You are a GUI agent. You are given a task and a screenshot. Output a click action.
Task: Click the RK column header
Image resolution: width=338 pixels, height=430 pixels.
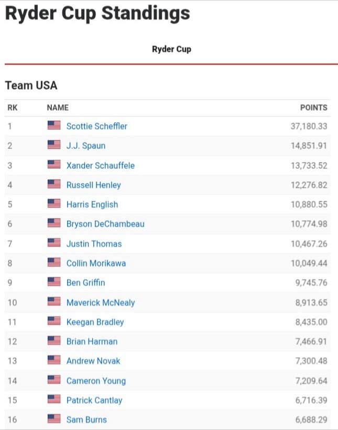coord(13,107)
